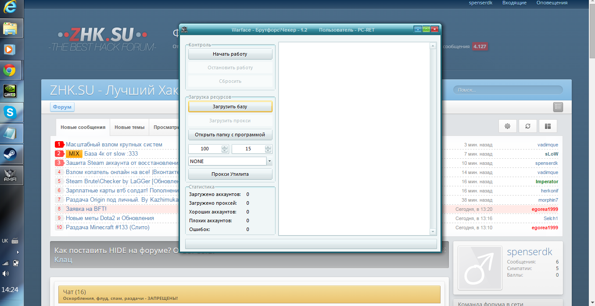595x306 pixels.
Task: Click the list view icon near search
Action: tap(558, 107)
